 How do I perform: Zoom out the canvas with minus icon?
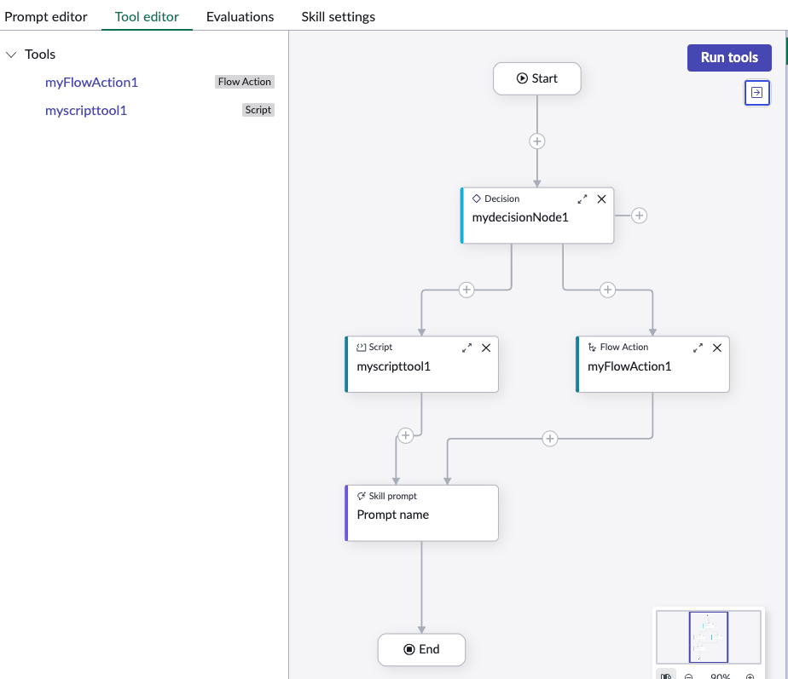[x=689, y=676]
